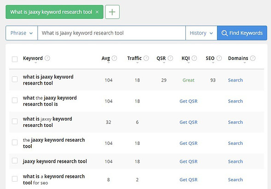
Task: Check 'jaaxy keyword research tool' row
Action: (x=15, y=160)
